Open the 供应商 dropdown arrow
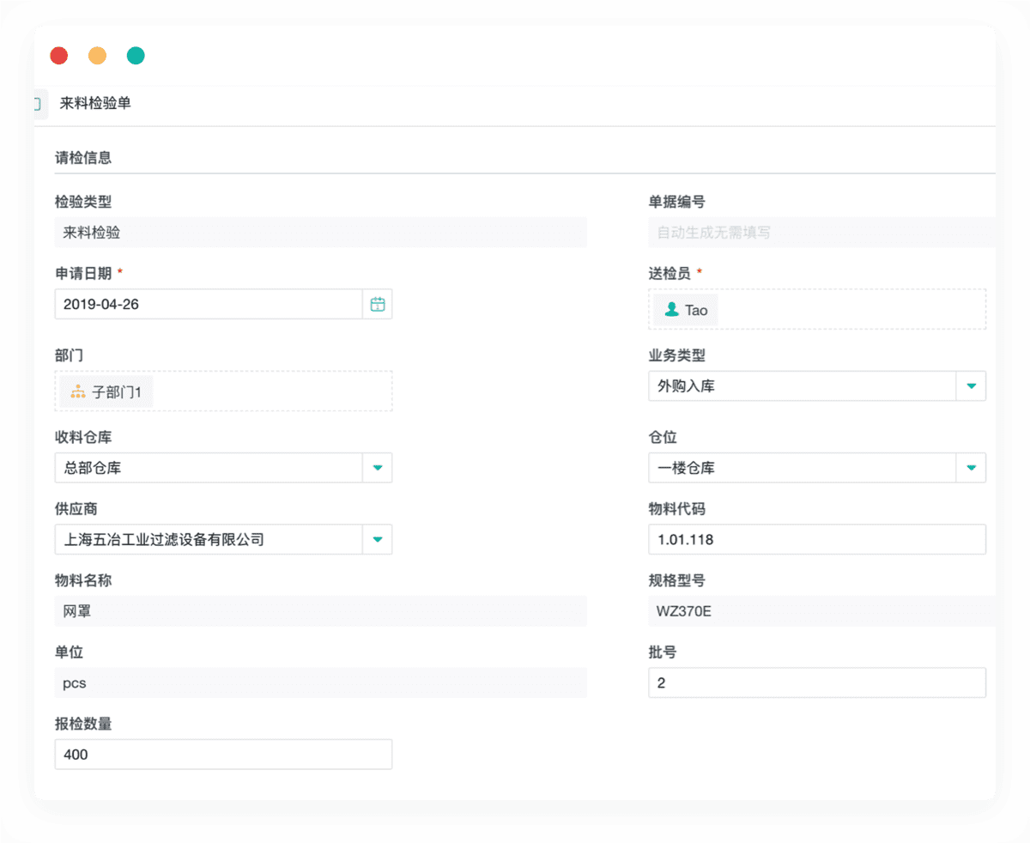The width and height of the screenshot is (1030, 843). pos(377,540)
